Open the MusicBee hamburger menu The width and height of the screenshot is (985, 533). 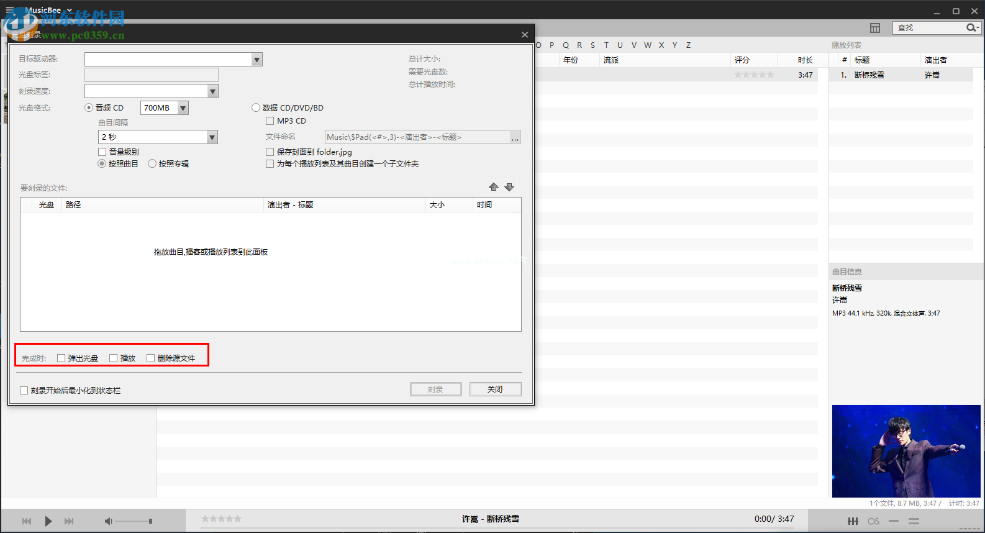point(10,10)
